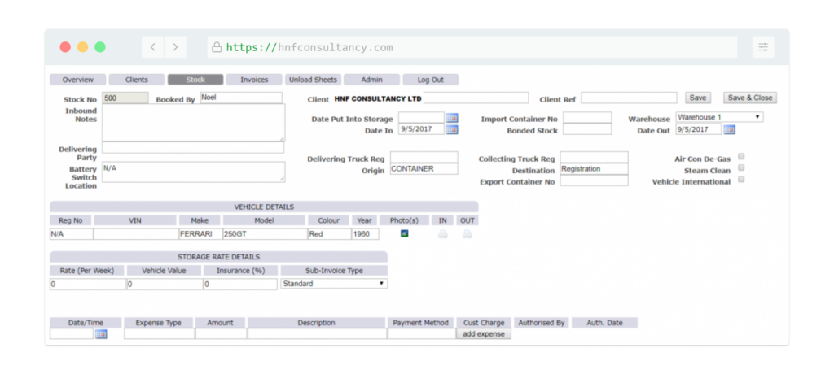This screenshot has width=834, height=374.
Task: View the Ferrari photo icon
Action: (404, 234)
